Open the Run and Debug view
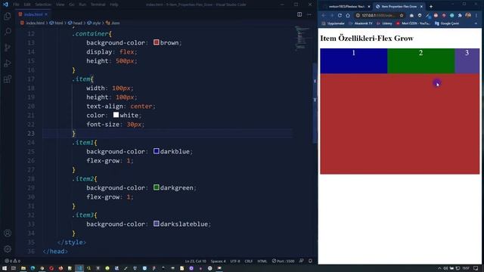 pyautogui.click(x=8, y=63)
